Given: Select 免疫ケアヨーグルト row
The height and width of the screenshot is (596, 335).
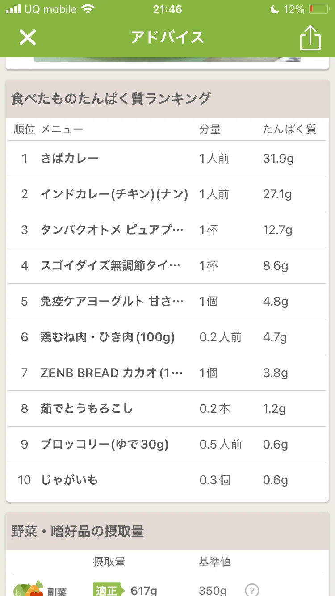Looking at the screenshot, I should (x=167, y=302).
